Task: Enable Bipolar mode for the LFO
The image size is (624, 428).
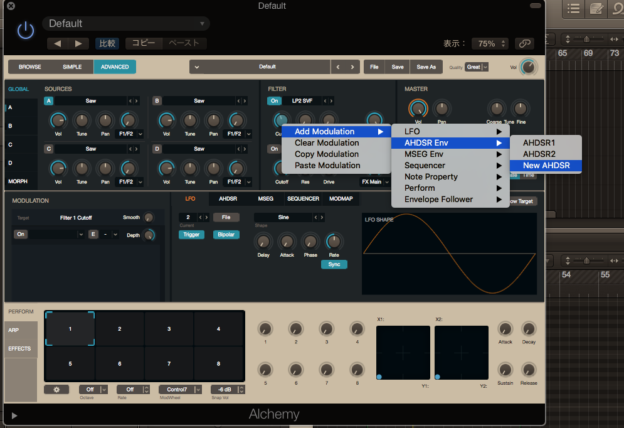Action: tap(225, 234)
